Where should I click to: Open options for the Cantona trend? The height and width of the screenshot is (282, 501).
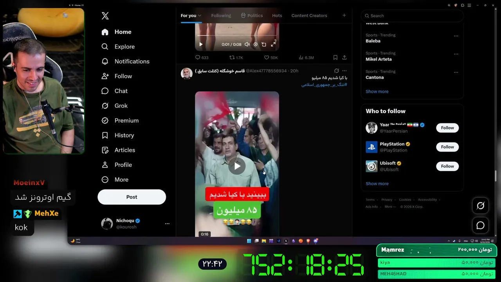coord(456,72)
